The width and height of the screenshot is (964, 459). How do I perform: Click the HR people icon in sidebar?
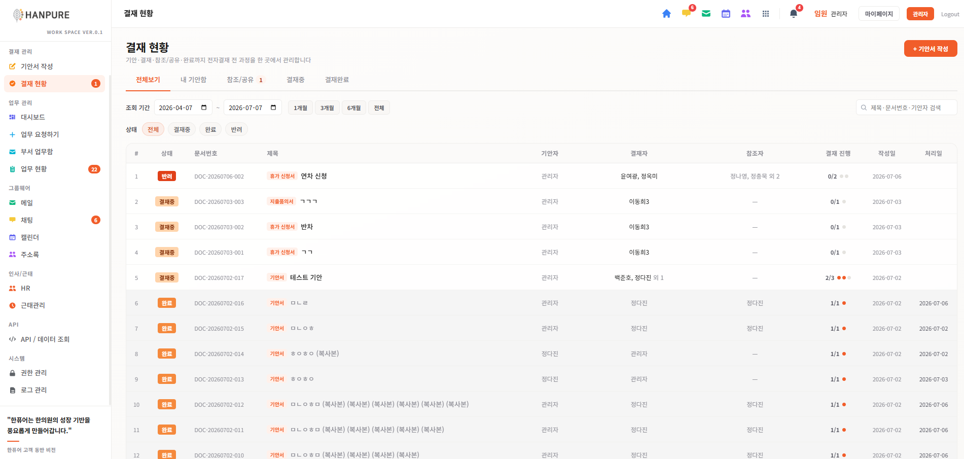12,288
